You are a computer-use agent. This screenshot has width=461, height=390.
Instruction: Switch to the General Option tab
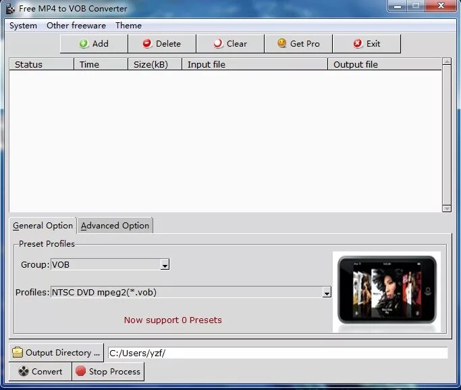[x=43, y=226]
